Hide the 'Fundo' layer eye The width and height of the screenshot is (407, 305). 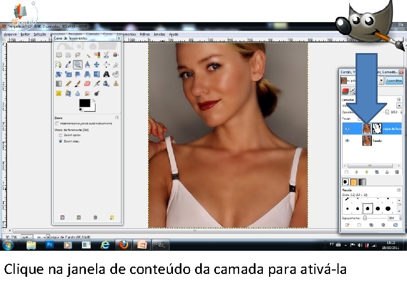[347, 141]
